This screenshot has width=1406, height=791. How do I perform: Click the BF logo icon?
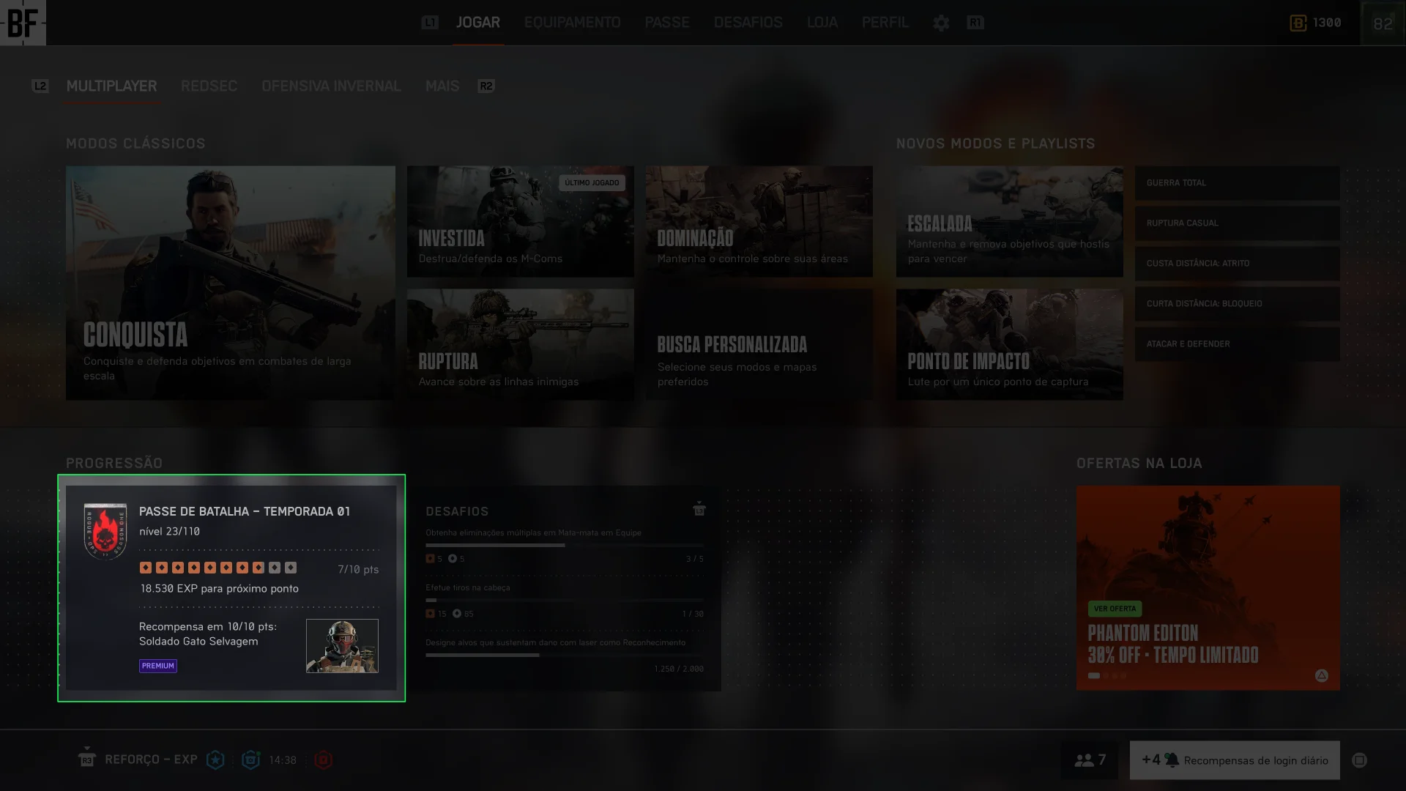(x=23, y=23)
